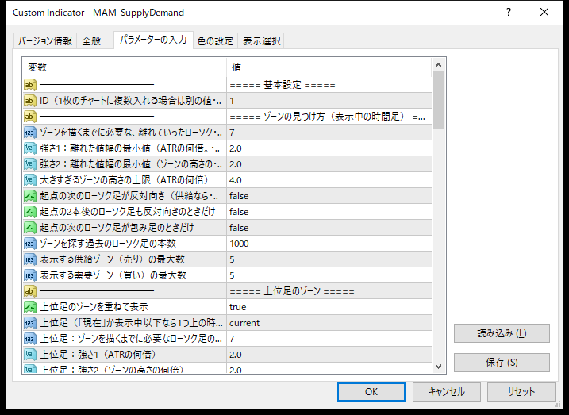Click the vertical scrollbar thumb of parameter list

coord(438,100)
